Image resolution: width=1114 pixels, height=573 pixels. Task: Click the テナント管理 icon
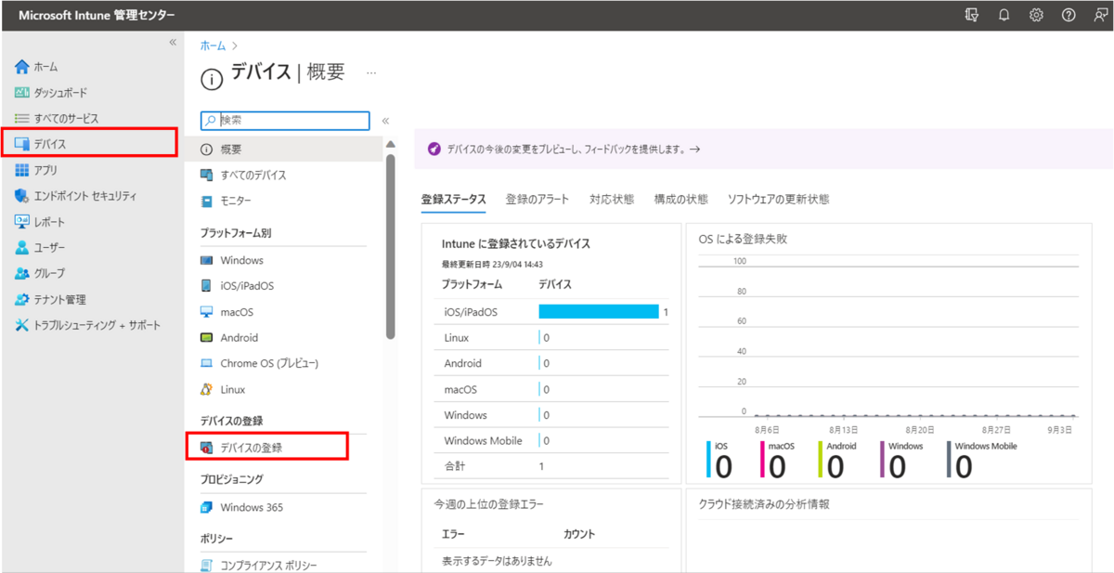click(x=22, y=299)
